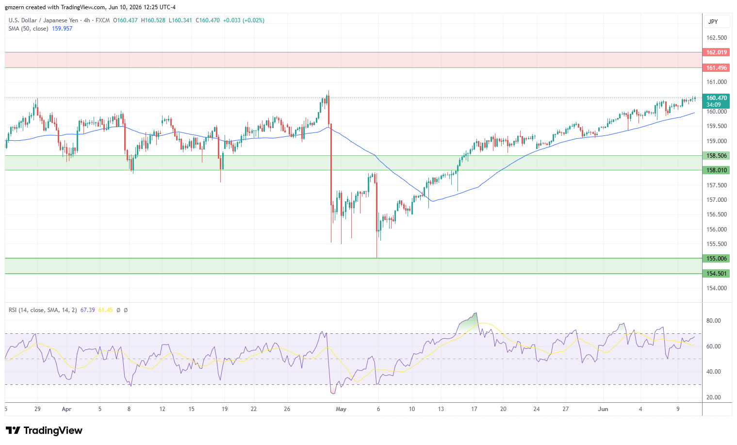Click the RSI reading 67.39

click(x=87, y=310)
